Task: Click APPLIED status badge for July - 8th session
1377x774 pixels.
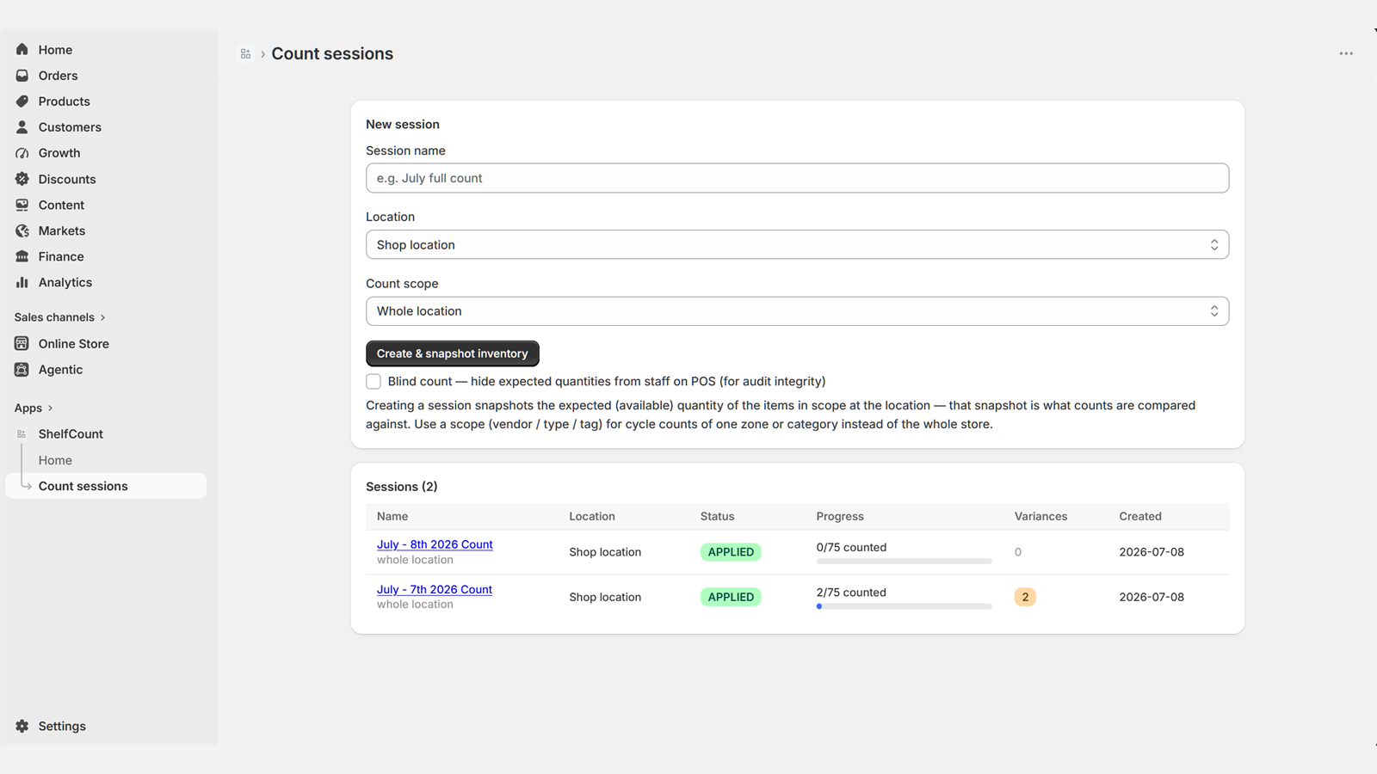Action: pyautogui.click(x=731, y=552)
